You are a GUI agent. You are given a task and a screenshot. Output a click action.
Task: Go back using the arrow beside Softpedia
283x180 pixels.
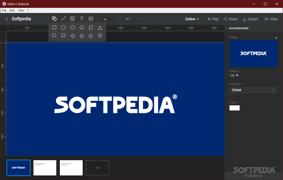point(7,19)
